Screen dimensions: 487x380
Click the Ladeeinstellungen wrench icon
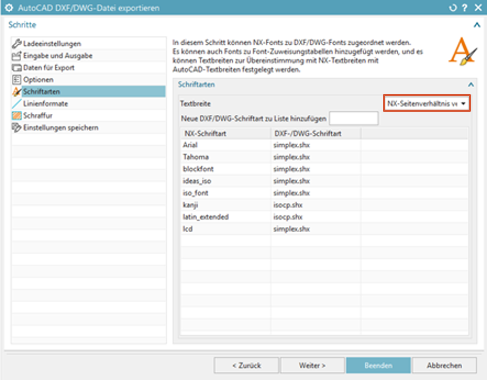(17, 44)
